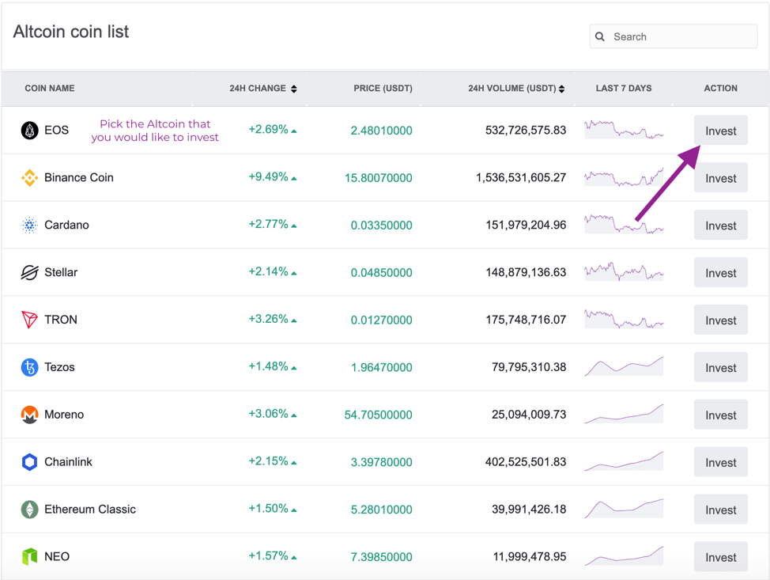The image size is (770, 580).
Task: Click the Cardano logo icon
Action: [29, 226]
